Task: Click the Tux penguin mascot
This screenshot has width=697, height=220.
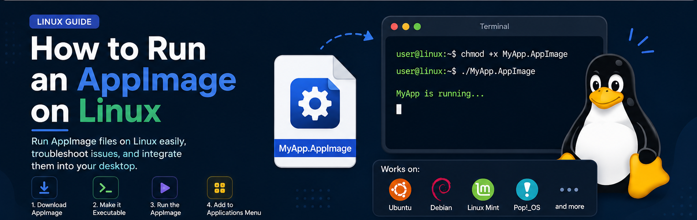Action: coord(613,125)
